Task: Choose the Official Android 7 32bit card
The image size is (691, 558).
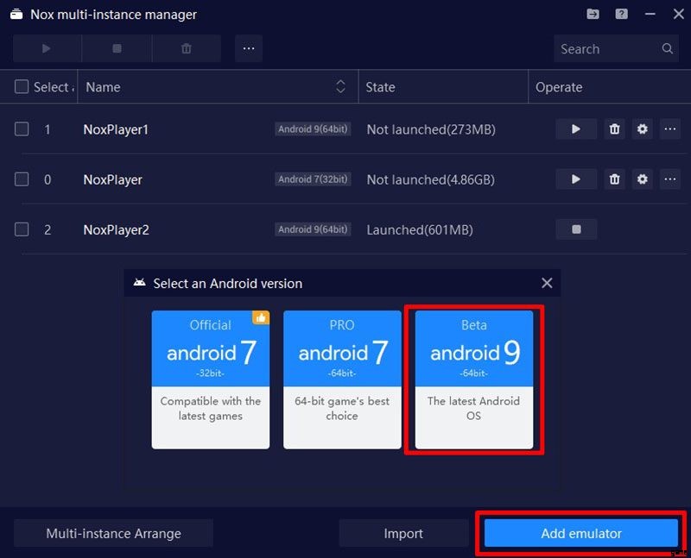Action: coord(211,379)
